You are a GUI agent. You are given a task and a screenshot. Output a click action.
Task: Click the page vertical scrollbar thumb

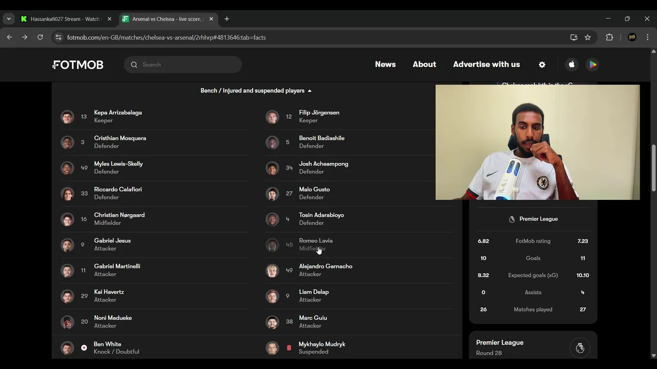click(653, 168)
